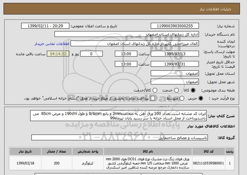The height and width of the screenshot is (175, 247).
Task: Click the کد کالا column header
Action: pyautogui.click(x=209, y=151)
